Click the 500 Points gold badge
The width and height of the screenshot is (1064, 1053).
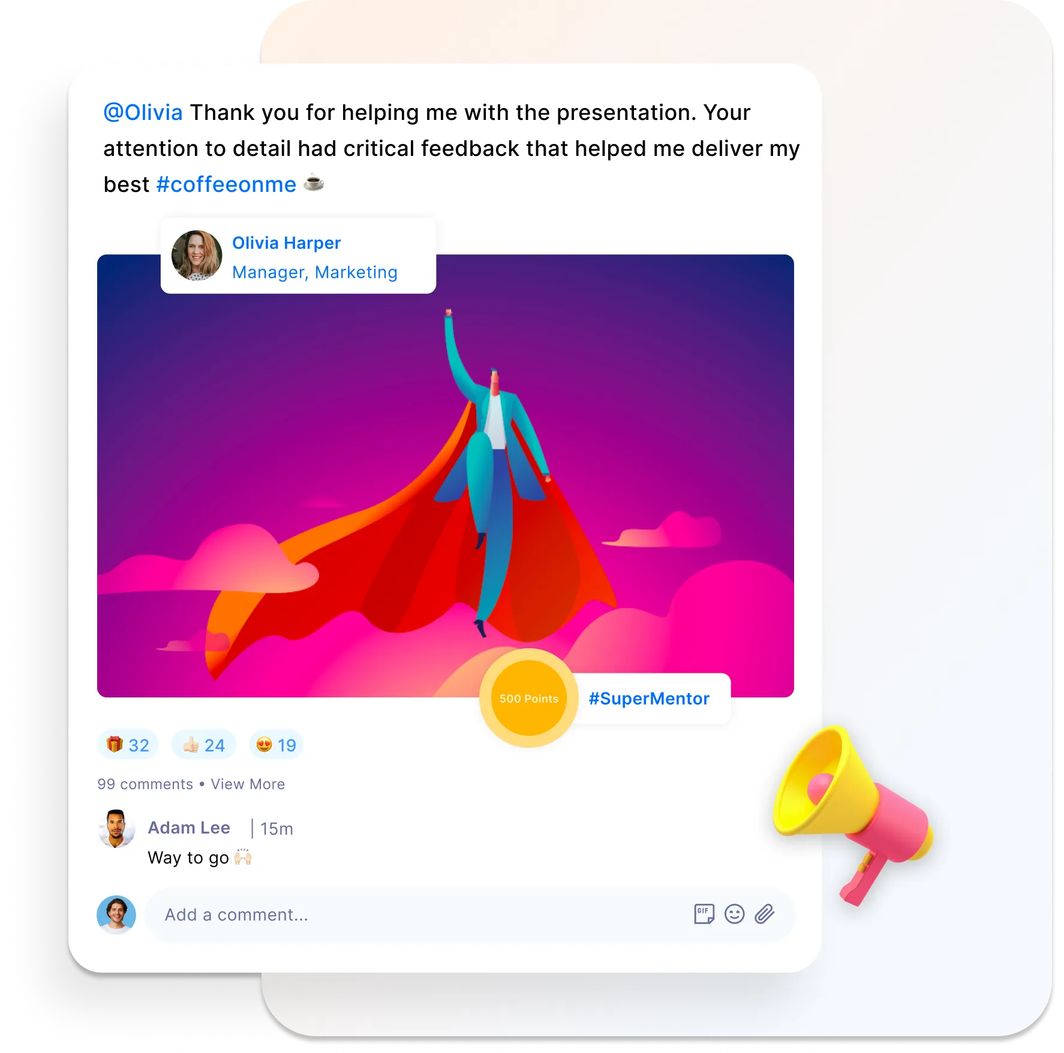click(528, 699)
